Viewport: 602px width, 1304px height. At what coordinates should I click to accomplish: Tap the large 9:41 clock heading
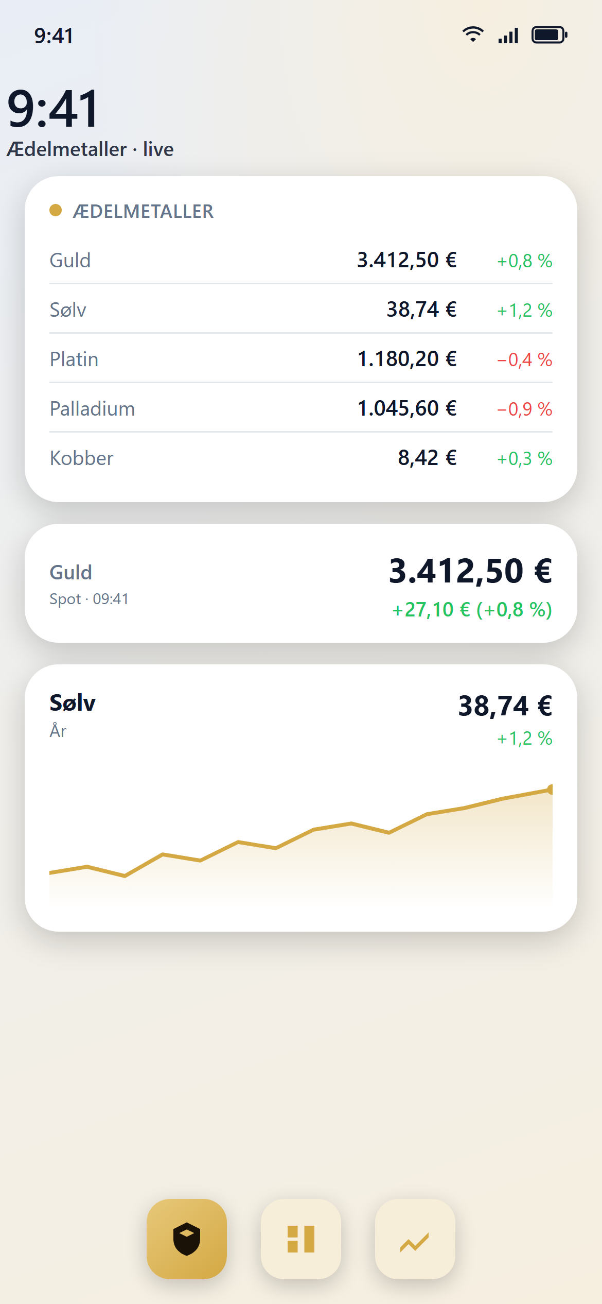click(x=52, y=109)
